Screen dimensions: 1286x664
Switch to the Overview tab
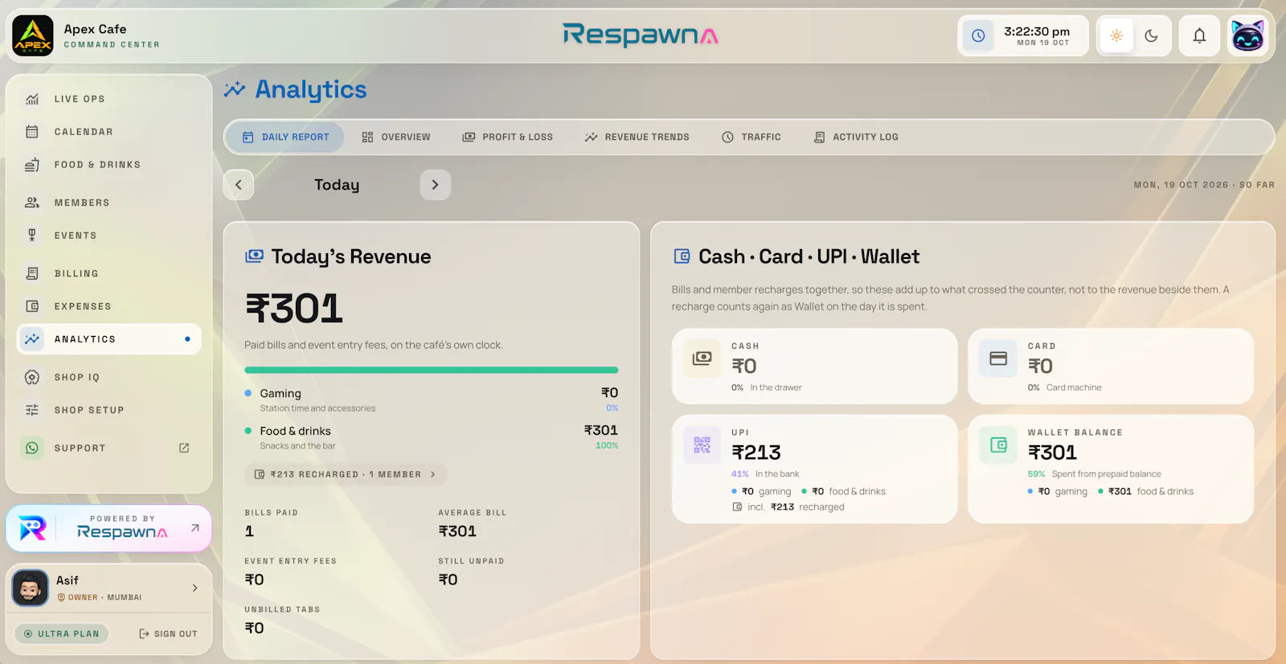coord(396,137)
